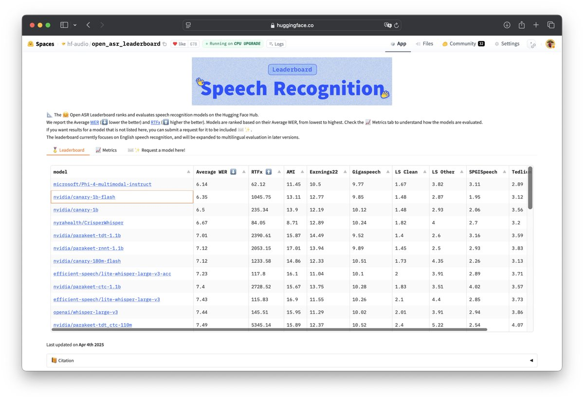Click the huggingface.co address bar
Screen dimensions: 584x400
coord(292,25)
